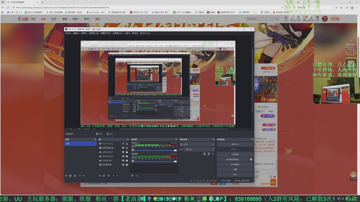Open OBS 帮助(H) help menu
Image resolution: width=360 pixels, height=202 pixels.
pos(135,33)
